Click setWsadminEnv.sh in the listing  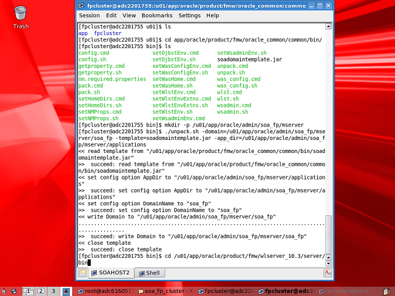click(242, 53)
